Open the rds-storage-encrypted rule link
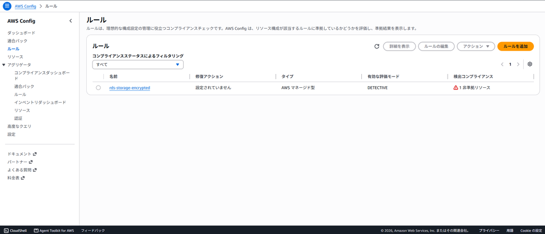The width and height of the screenshot is (545, 234). tap(130, 88)
